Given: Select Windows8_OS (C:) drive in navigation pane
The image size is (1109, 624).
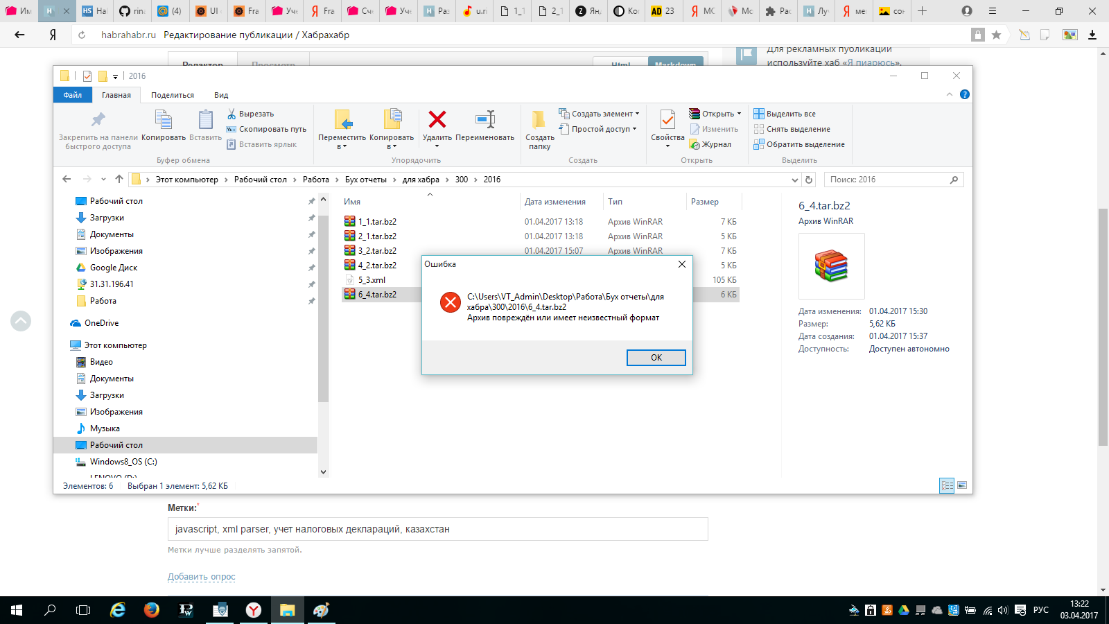Looking at the screenshot, I should [x=116, y=462].
